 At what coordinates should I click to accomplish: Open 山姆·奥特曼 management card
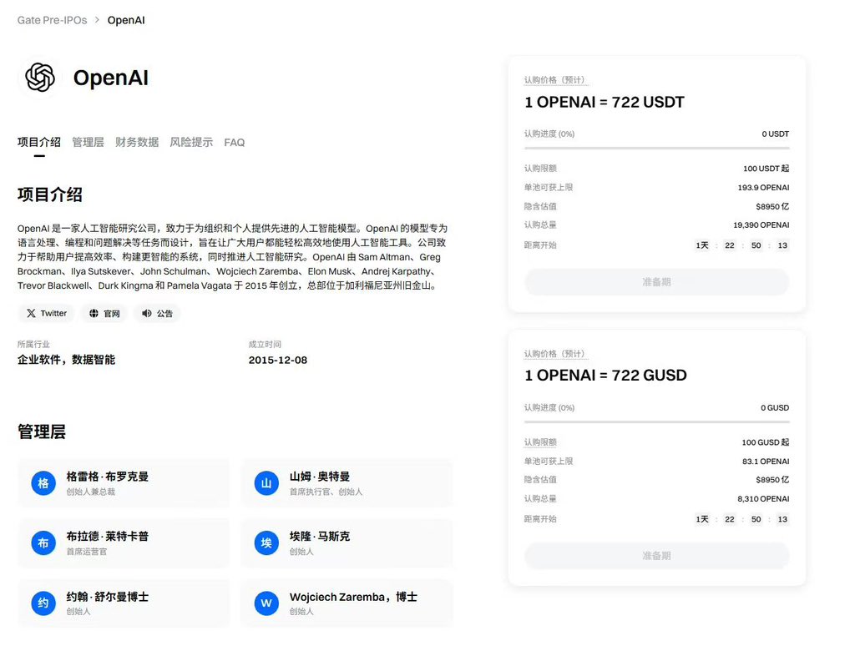tap(347, 483)
